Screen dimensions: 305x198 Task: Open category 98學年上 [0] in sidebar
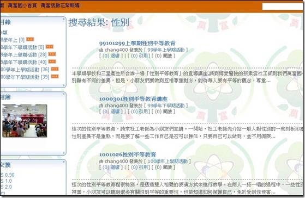[12, 40]
